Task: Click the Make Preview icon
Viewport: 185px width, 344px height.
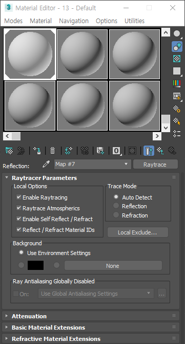Action: click(x=177, y=96)
